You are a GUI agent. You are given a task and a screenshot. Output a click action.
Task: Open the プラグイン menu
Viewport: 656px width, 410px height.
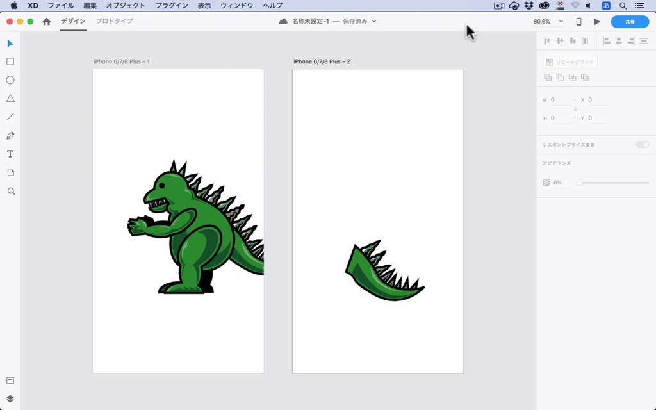point(172,5)
